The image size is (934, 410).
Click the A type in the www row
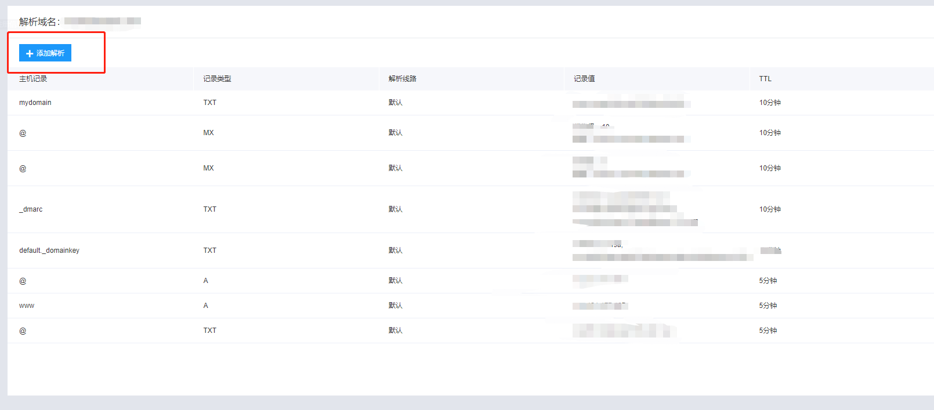pyautogui.click(x=205, y=306)
